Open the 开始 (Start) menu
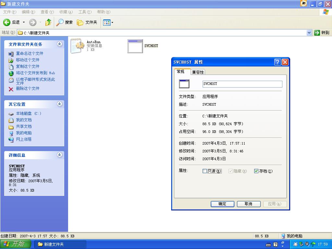This screenshot has height=249, width=332. (15, 244)
